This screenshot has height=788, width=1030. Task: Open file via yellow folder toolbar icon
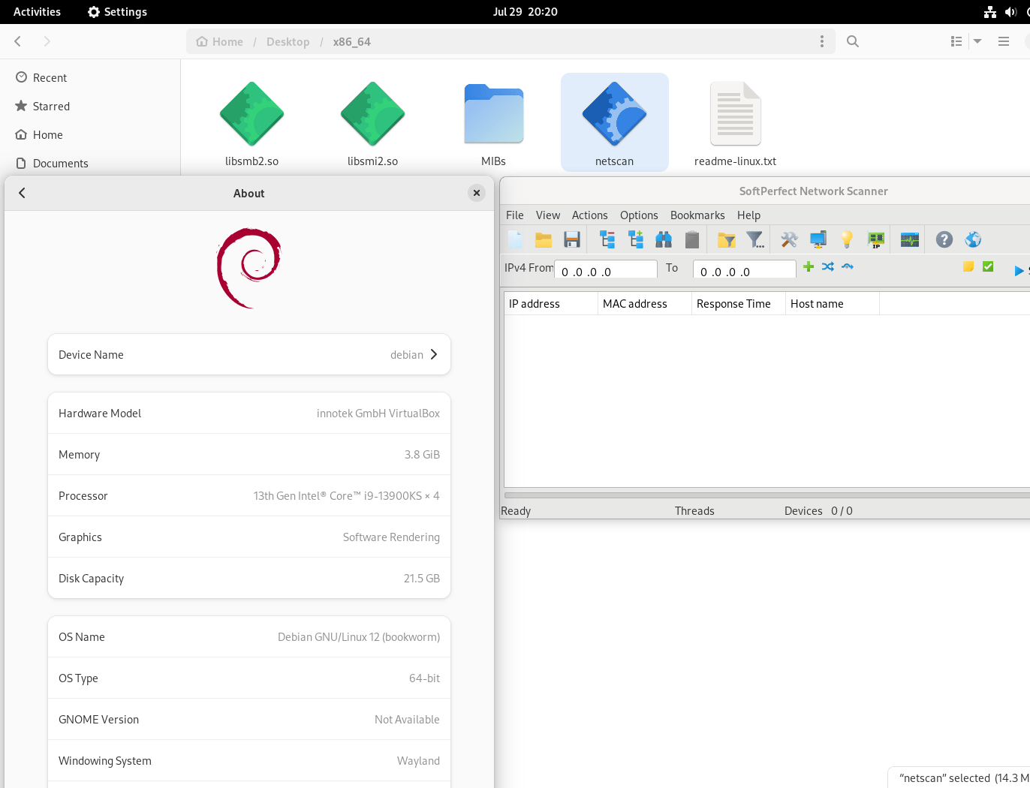(x=544, y=239)
